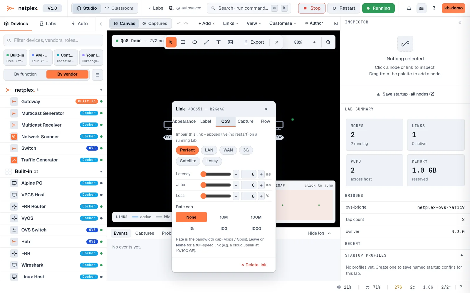Click the OVS Switch device icon
Image resolution: width=470 pixels, height=293 pixels.
[x=14, y=230]
